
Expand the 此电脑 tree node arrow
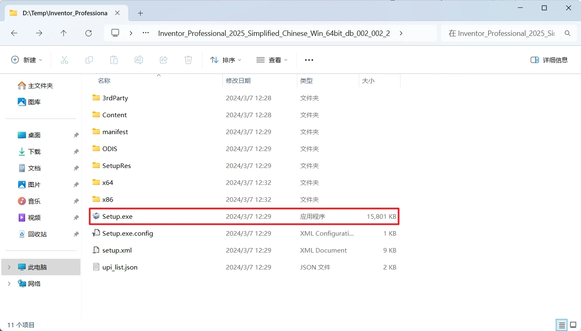9,267
